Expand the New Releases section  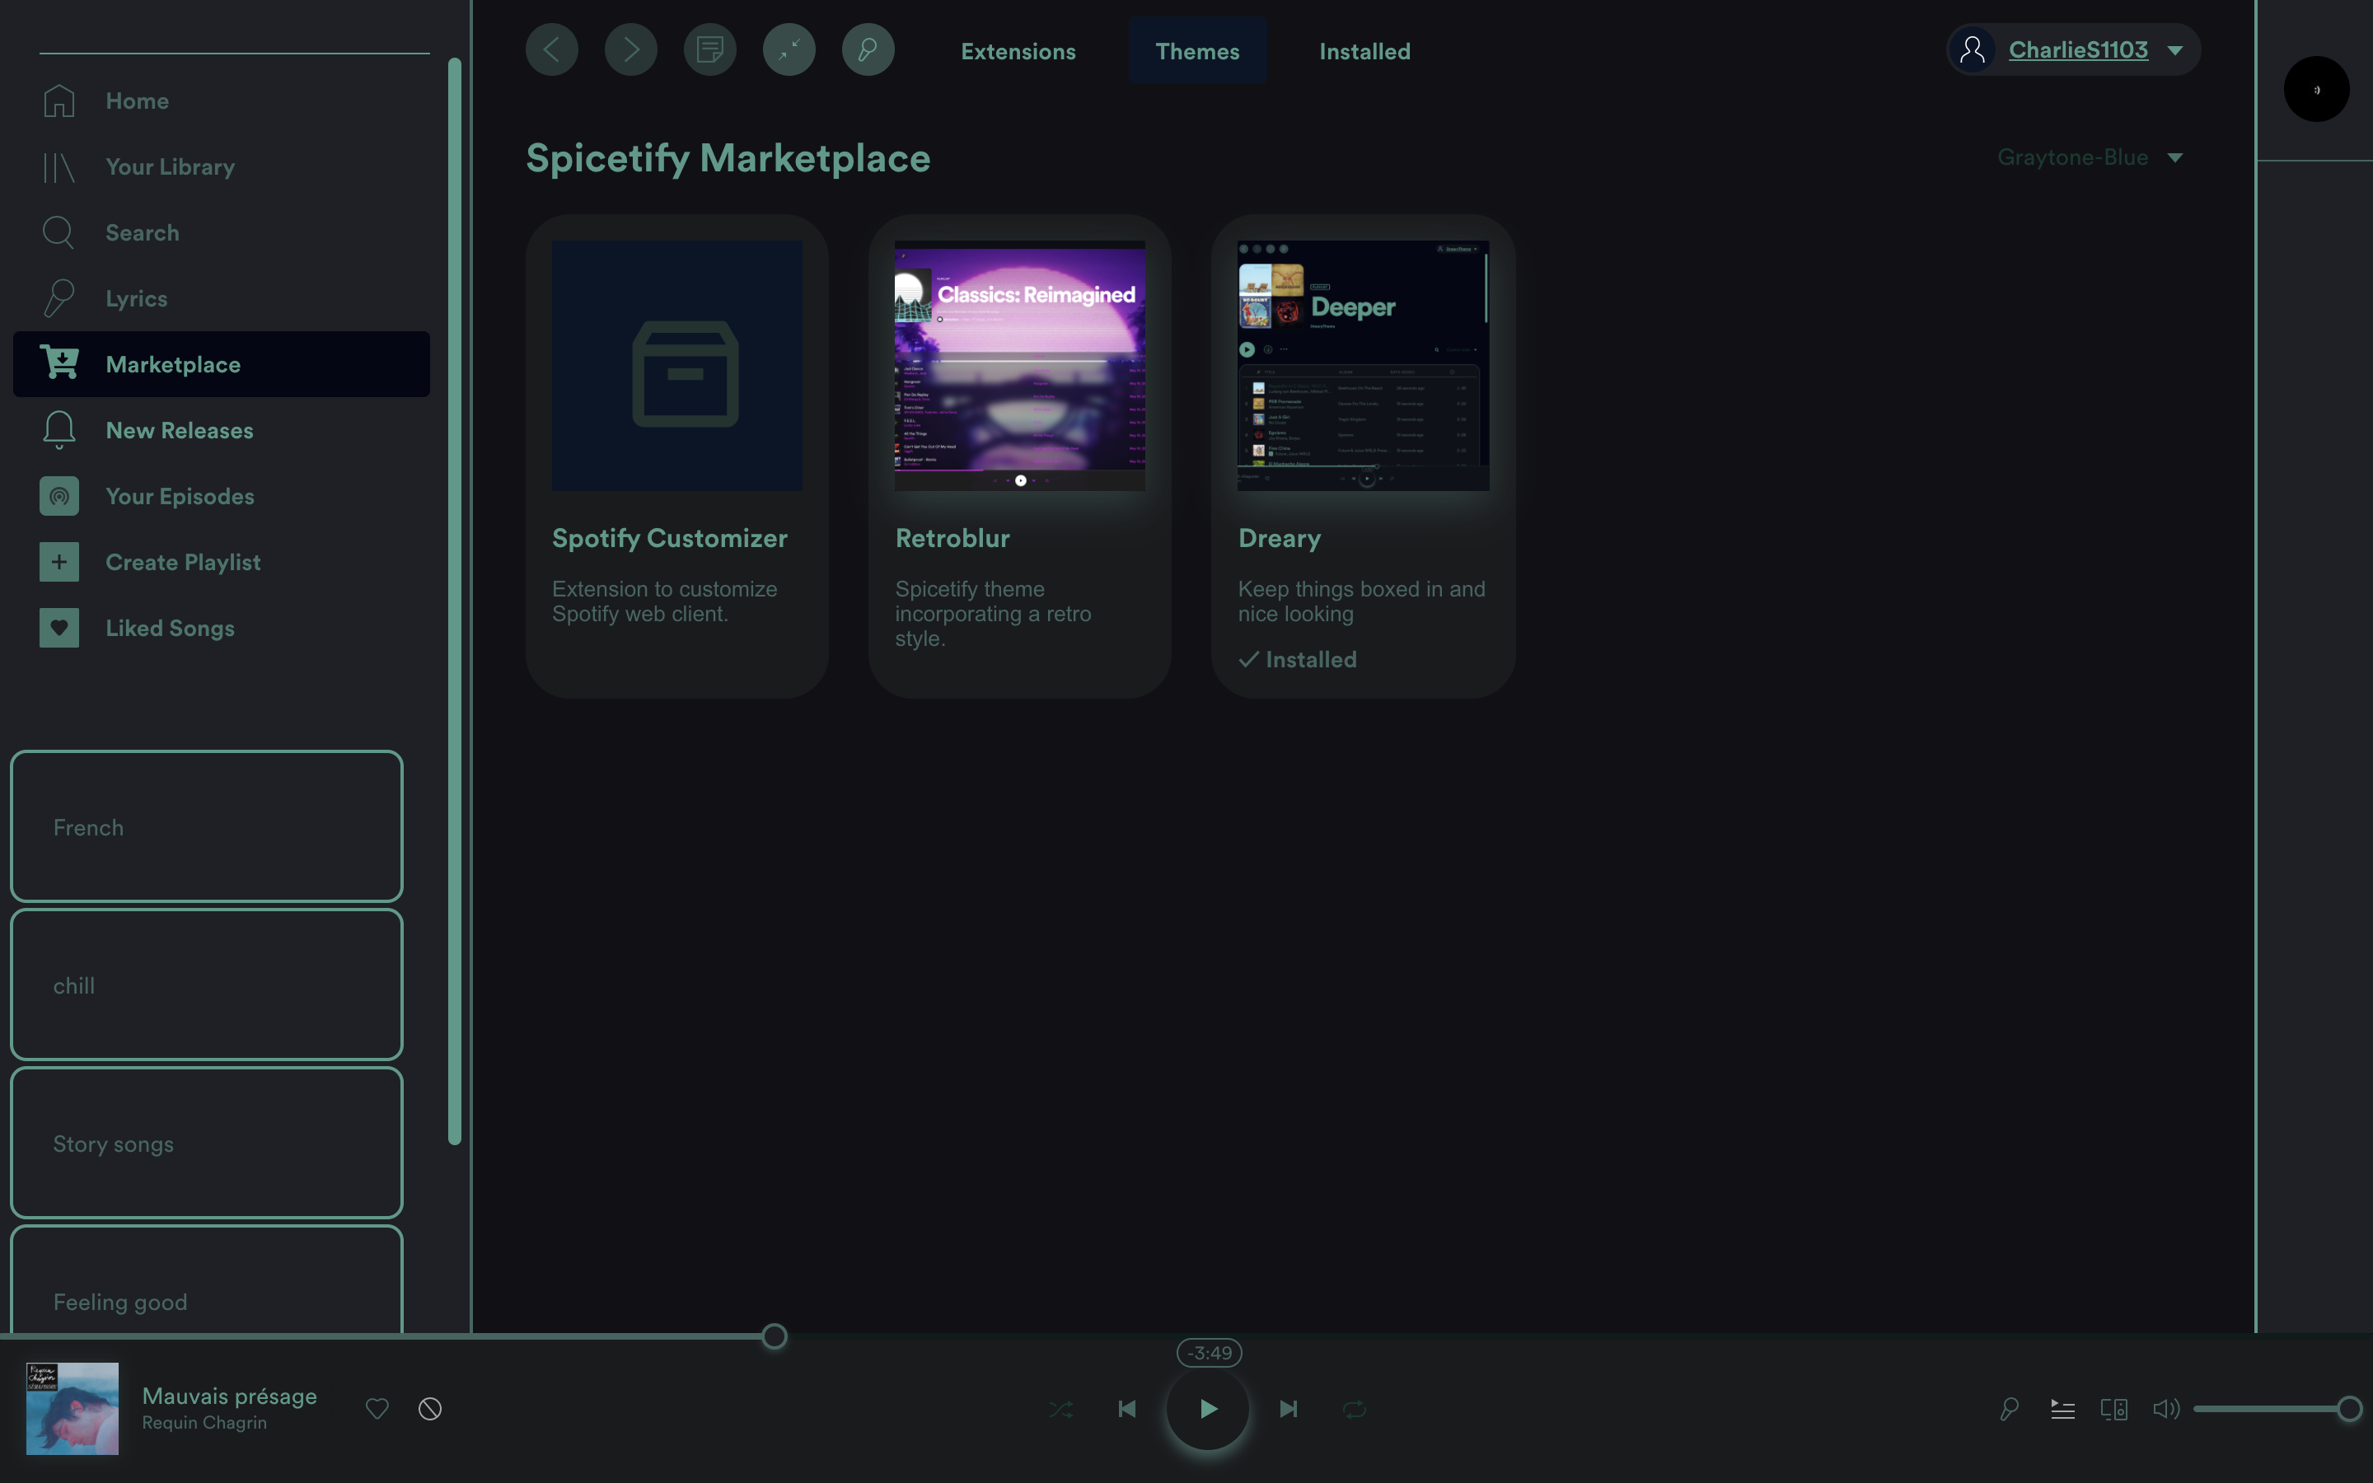178,429
